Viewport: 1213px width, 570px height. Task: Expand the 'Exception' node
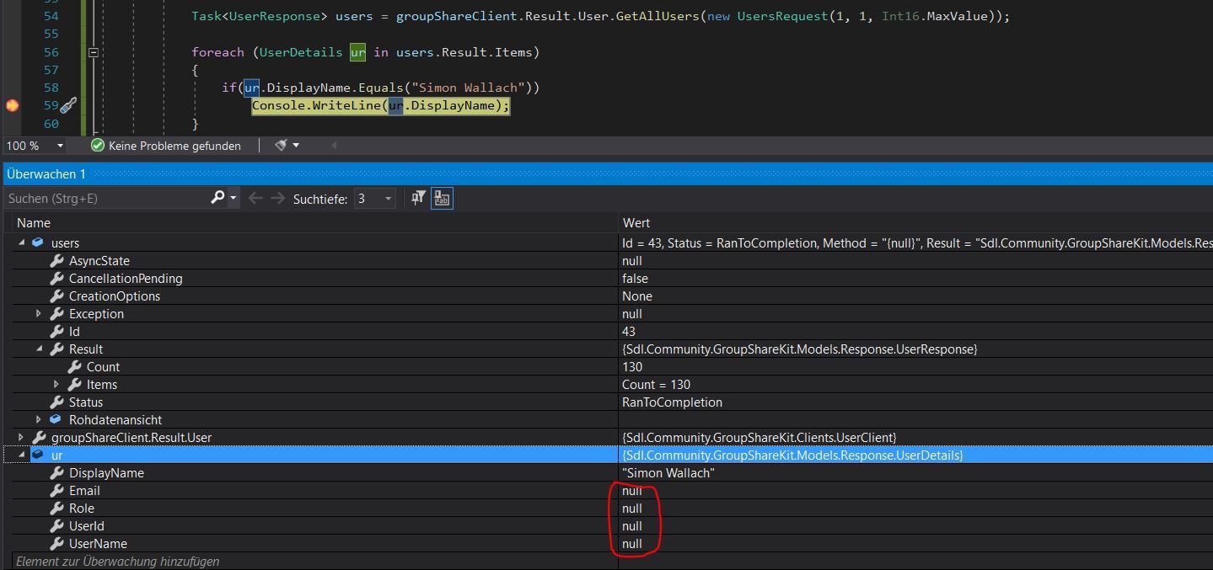click(39, 314)
